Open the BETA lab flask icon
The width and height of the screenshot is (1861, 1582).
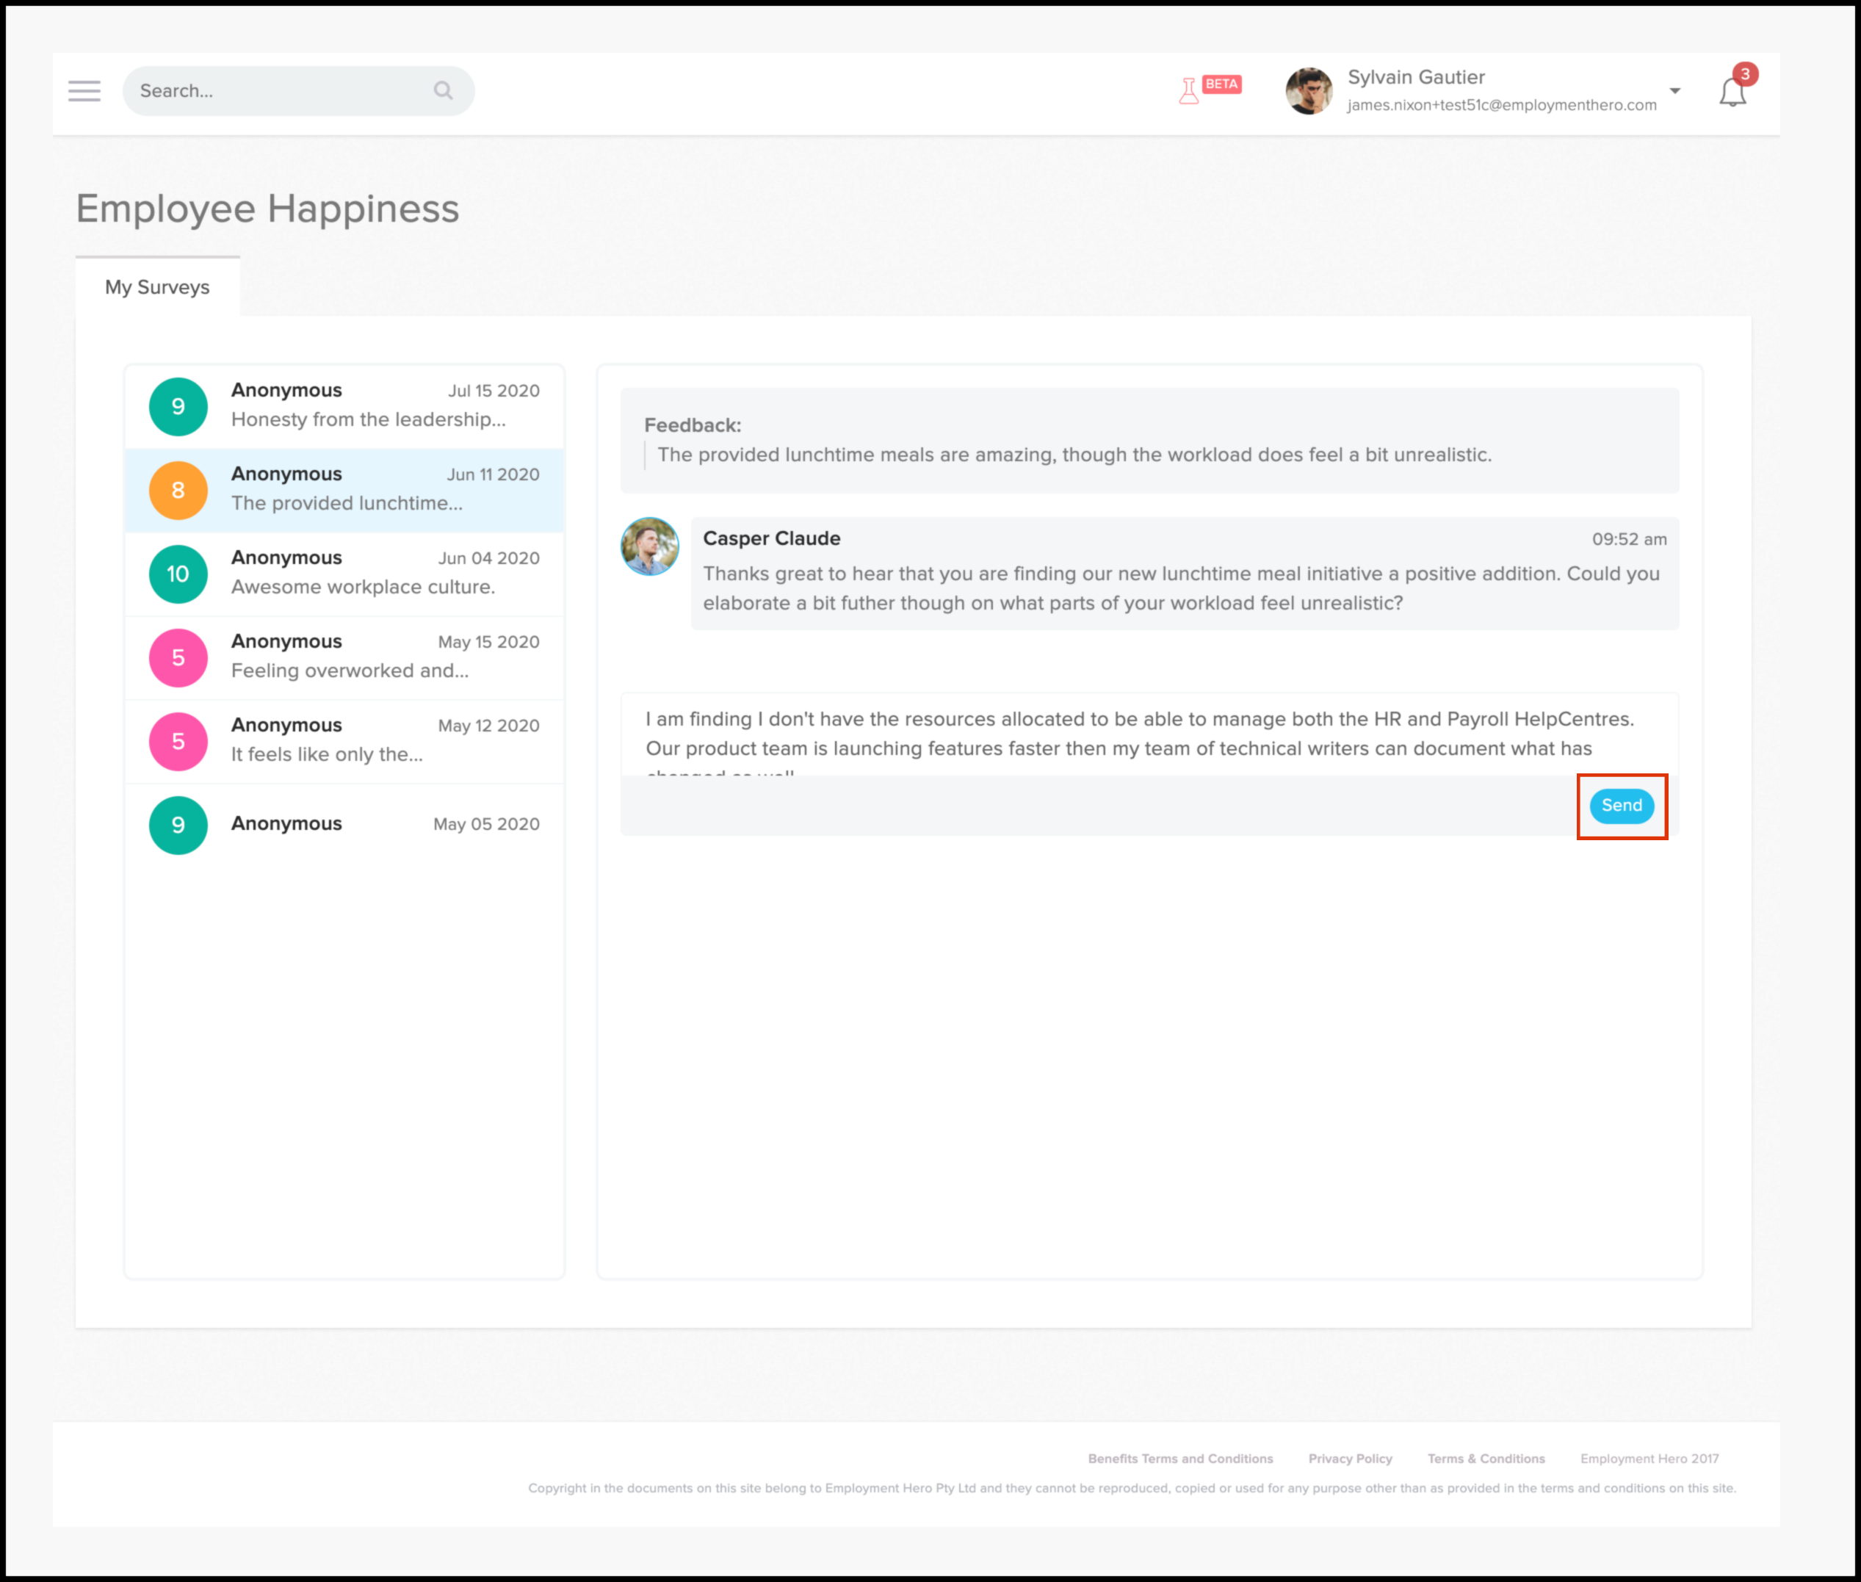point(1189,90)
